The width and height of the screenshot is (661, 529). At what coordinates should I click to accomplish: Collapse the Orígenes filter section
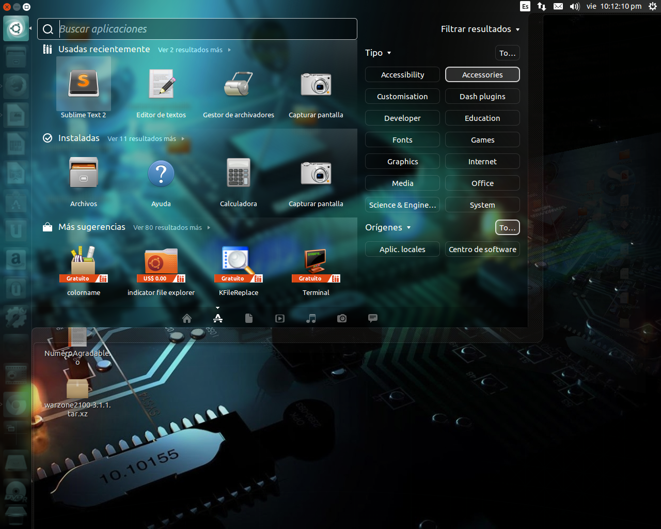[388, 227]
